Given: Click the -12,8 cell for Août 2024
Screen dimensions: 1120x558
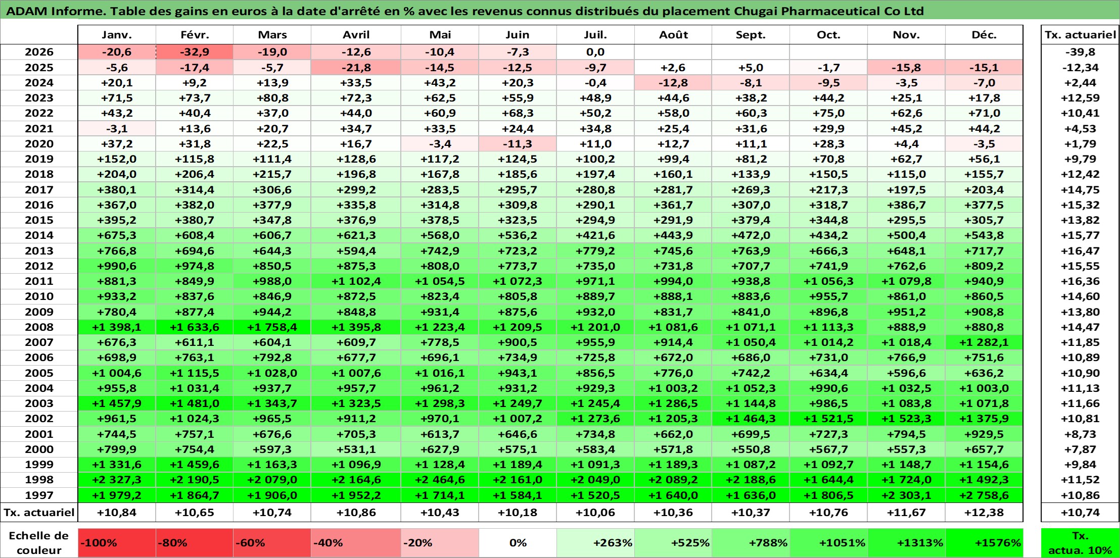Looking at the screenshot, I should [673, 83].
